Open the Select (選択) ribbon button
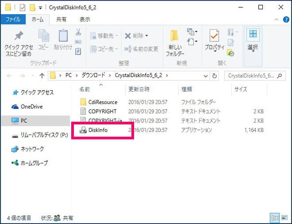Viewport: 292px width, 224px height. [x=253, y=47]
